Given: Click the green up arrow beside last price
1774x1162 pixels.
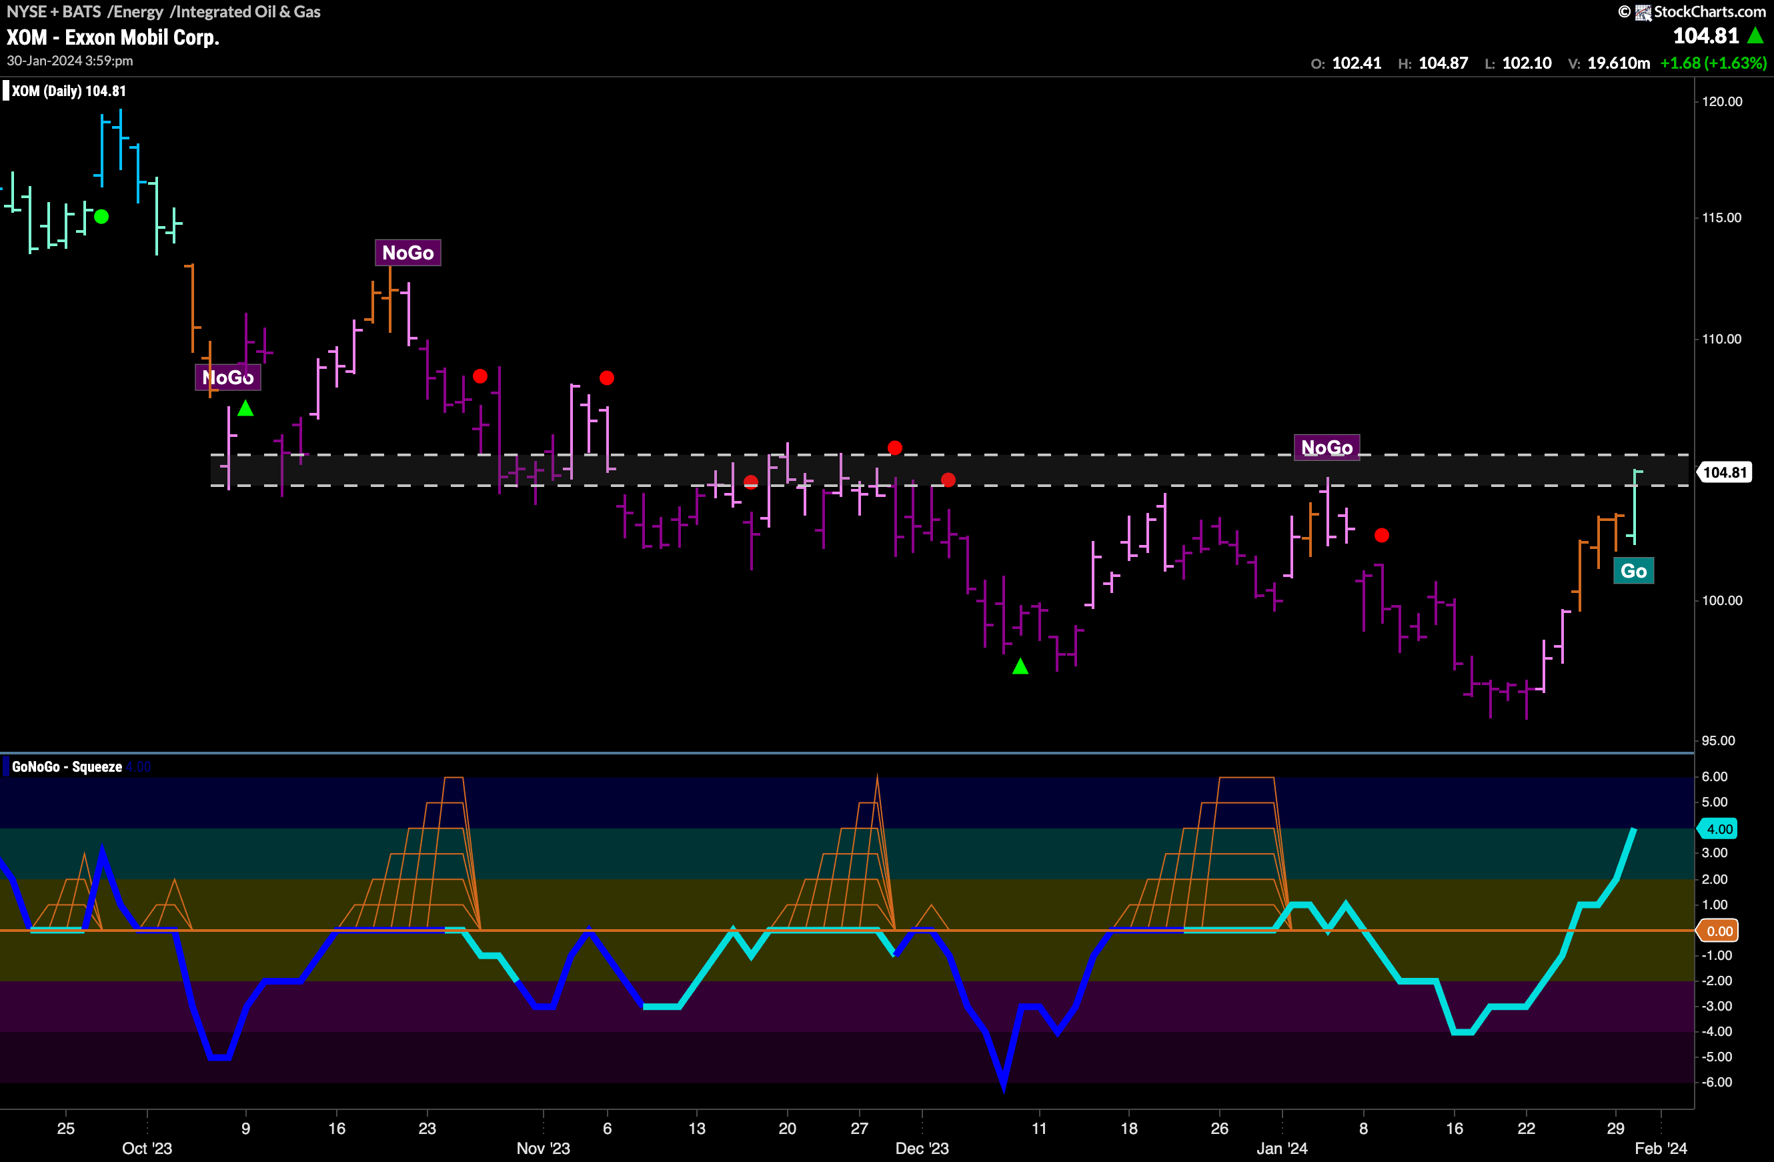Looking at the screenshot, I should click(1755, 35).
